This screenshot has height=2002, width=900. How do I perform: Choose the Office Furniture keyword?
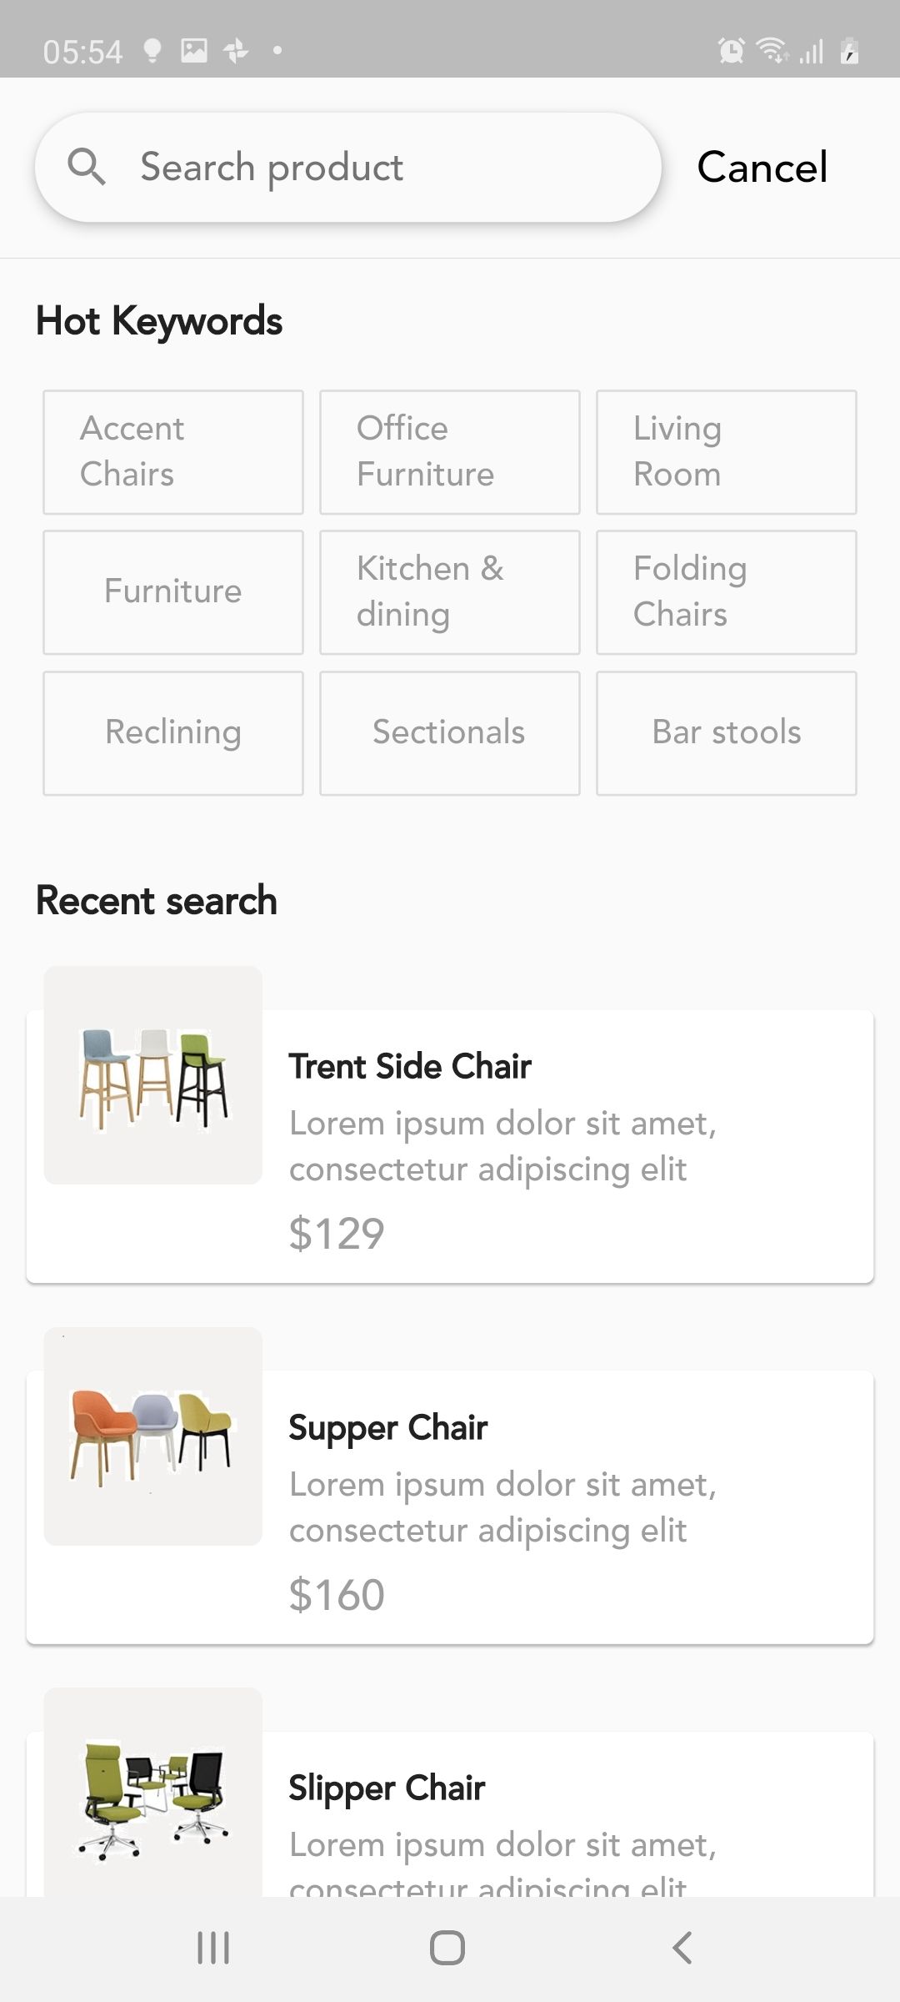click(450, 452)
